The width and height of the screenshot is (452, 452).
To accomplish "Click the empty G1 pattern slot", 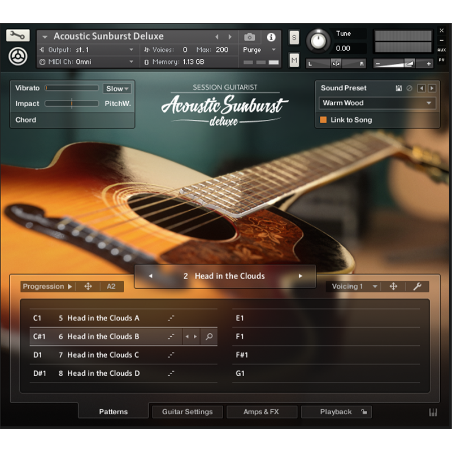I will point(326,373).
